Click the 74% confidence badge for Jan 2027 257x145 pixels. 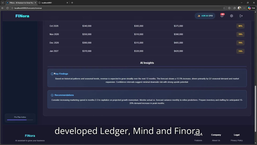coord(240,51)
